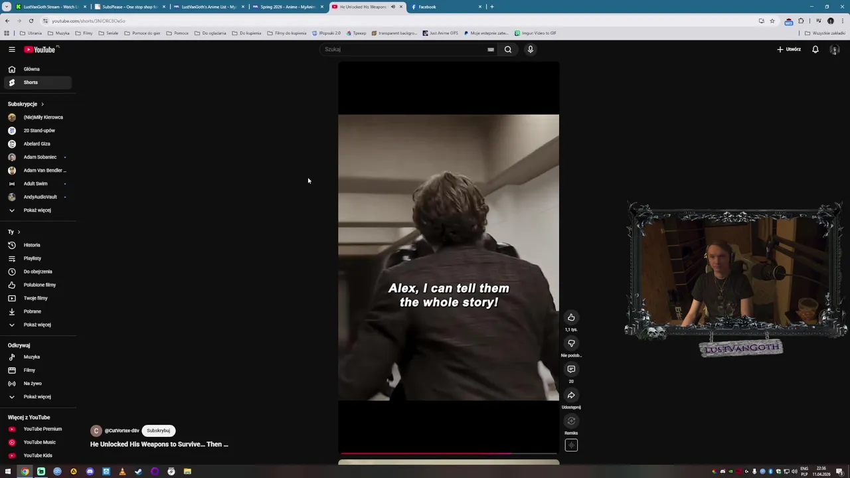This screenshot has height=478, width=850.
Task: Open Filmy under Odkrywaj
Action: coord(39,370)
